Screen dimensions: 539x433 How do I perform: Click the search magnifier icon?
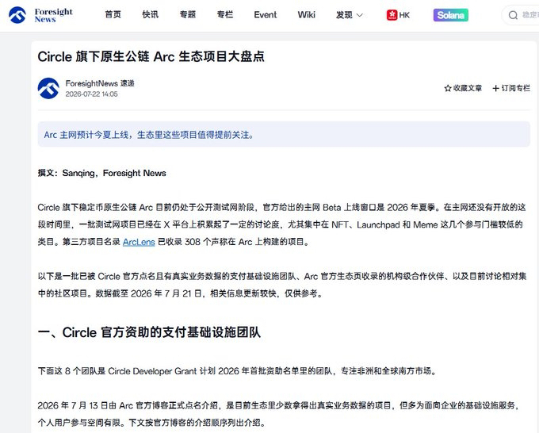click(513, 15)
